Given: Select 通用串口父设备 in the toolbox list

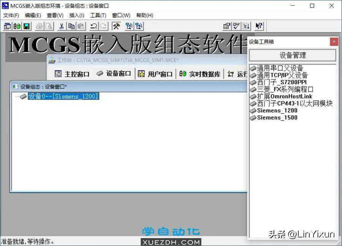Looking at the screenshot, I should (280, 68).
